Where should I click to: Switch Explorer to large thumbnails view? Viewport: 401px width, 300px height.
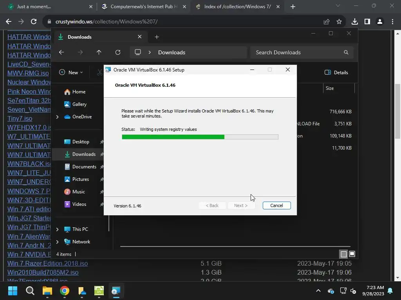pos(352,254)
